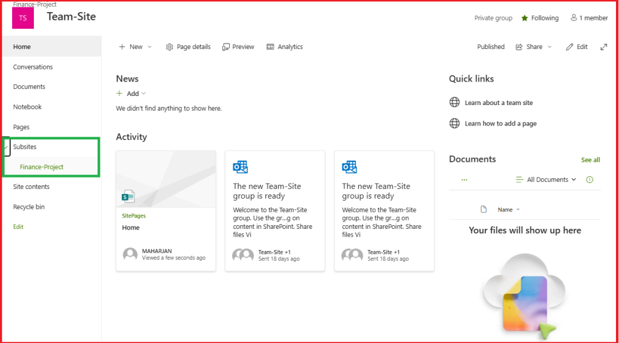Open Site contents in the left navigation
Screen dimensions: 619x343
click(31, 187)
